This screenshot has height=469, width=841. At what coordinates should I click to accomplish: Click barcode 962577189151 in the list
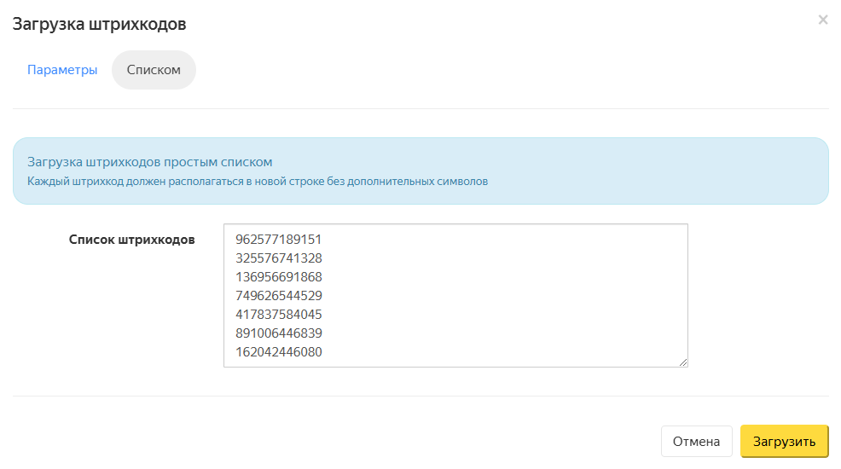(x=278, y=240)
